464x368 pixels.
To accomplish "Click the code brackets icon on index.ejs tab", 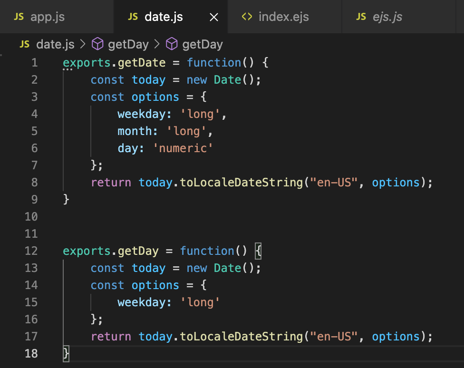I will point(247,17).
